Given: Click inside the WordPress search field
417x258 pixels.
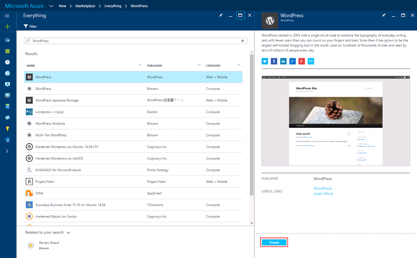Looking at the screenshot, I should pos(135,41).
